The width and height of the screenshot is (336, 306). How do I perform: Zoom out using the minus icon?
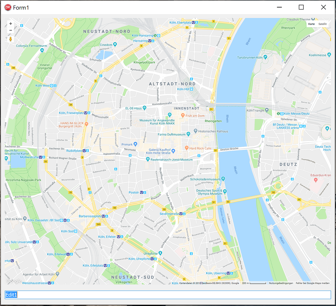tap(10, 30)
